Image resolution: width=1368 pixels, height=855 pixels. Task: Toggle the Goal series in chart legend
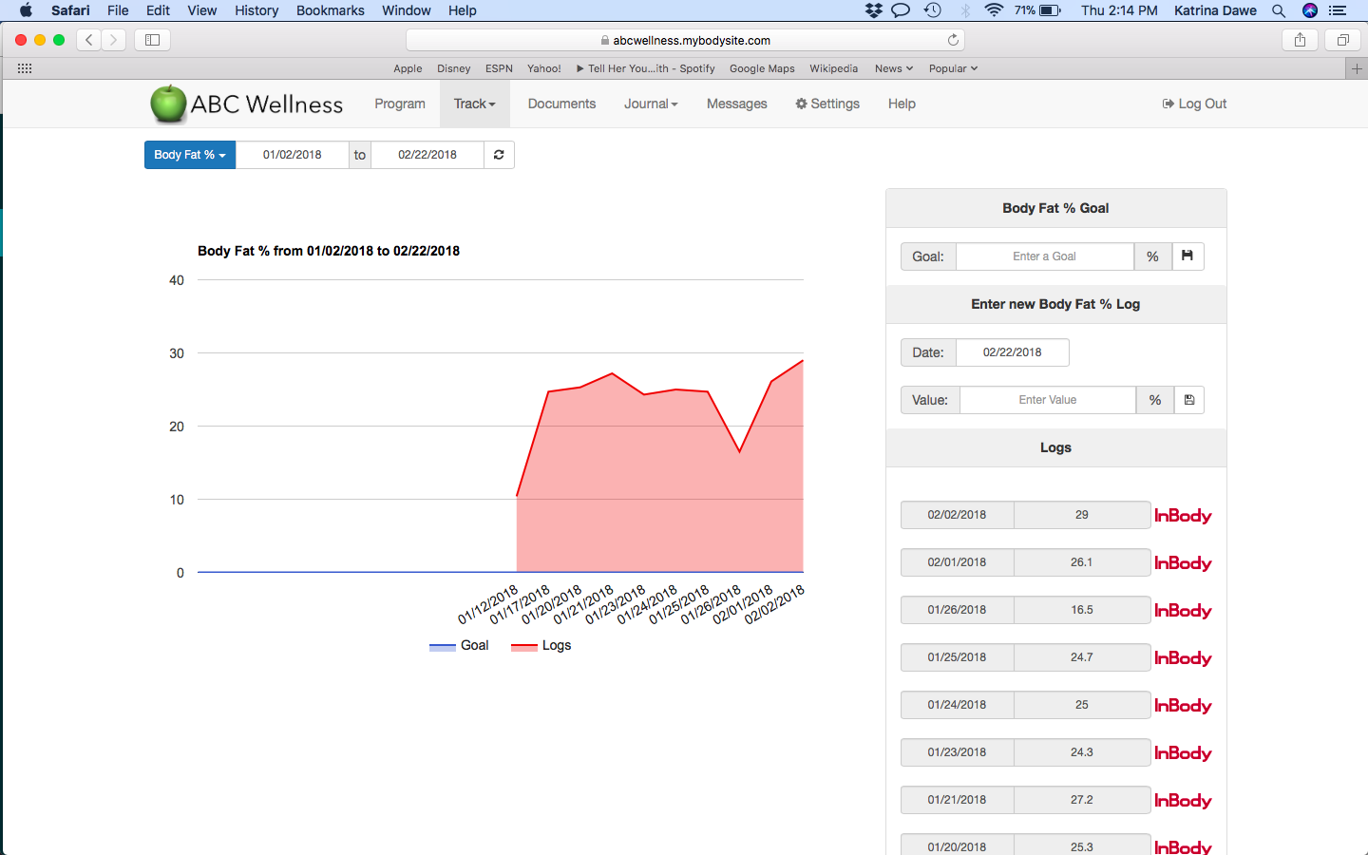[460, 646]
